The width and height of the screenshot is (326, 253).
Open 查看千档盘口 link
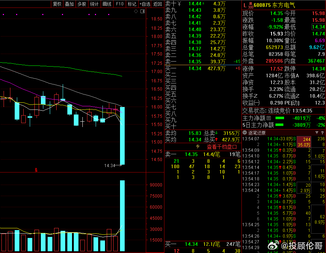coord(222,147)
